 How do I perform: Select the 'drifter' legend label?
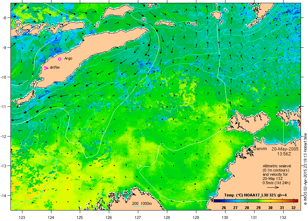(55, 67)
